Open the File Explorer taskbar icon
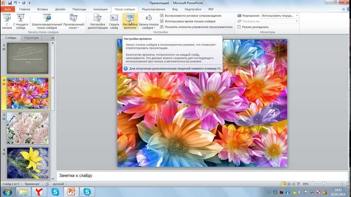Viewport: 351px width, 197px height. [24, 192]
